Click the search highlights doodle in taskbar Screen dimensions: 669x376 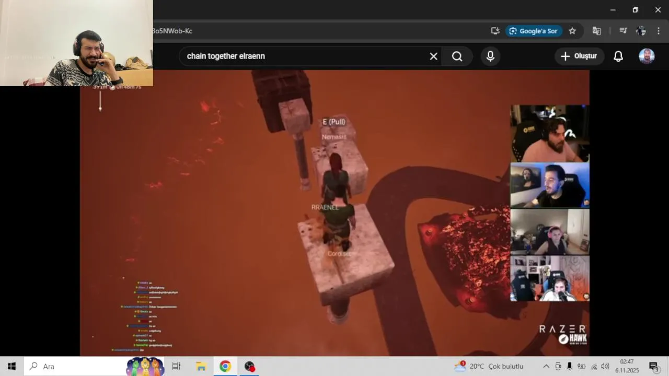tap(145, 366)
